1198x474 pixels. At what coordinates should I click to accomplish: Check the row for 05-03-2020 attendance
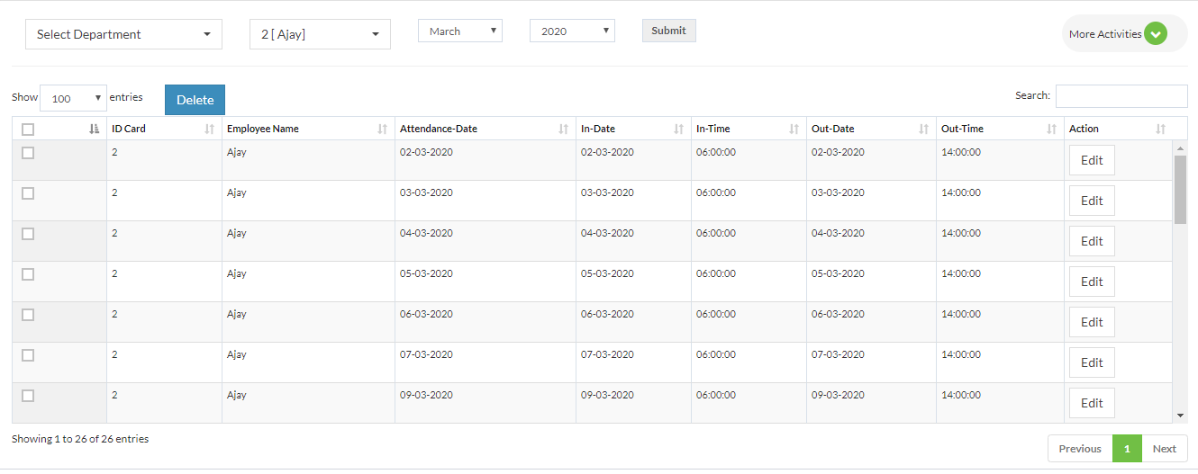pos(28,274)
